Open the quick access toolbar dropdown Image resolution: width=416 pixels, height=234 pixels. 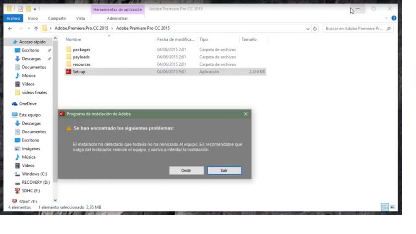[35, 9]
